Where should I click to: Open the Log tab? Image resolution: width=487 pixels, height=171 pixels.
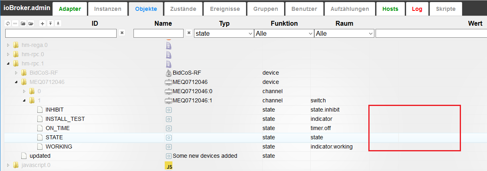417,9
